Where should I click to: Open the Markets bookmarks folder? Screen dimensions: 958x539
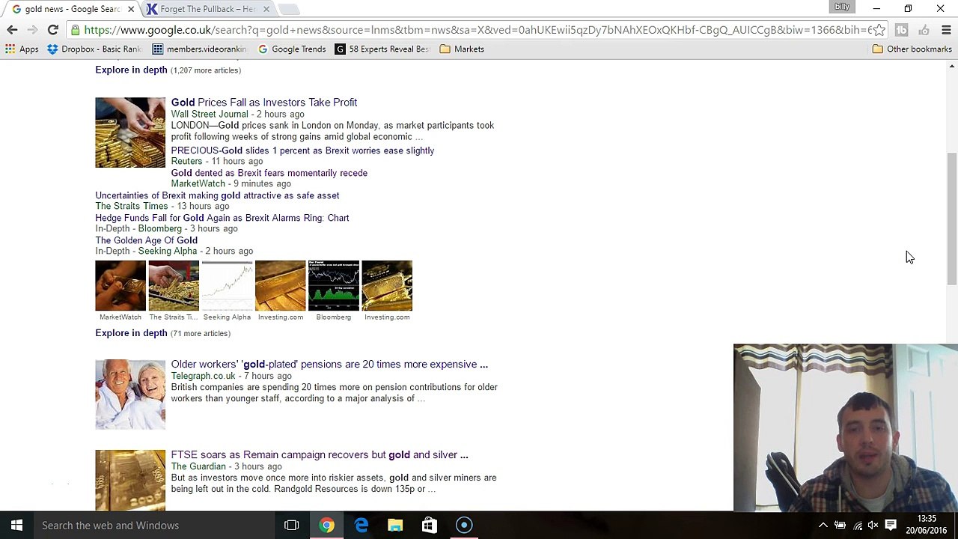click(462, 49)
